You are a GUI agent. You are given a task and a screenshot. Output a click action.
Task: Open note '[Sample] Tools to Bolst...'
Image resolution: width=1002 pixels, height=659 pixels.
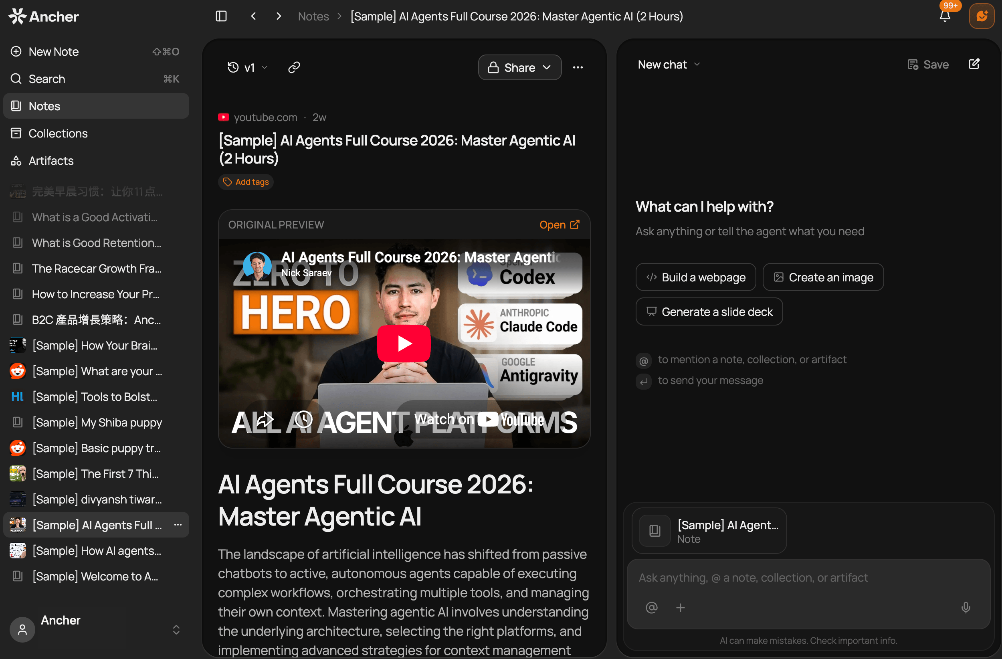pyautogui.click(x=96, y=397)
